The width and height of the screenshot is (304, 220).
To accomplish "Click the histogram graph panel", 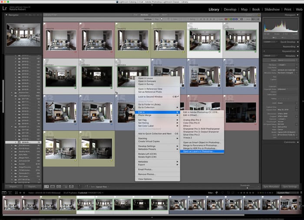I will pyautogui.click(x=281, y=25).
